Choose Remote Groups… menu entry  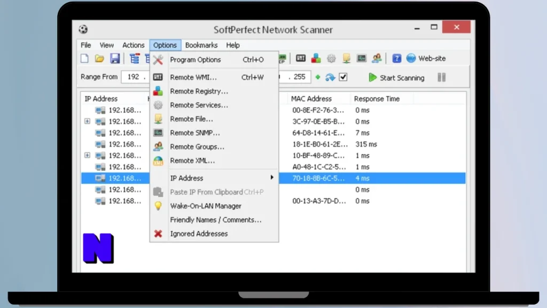point(214,147)
